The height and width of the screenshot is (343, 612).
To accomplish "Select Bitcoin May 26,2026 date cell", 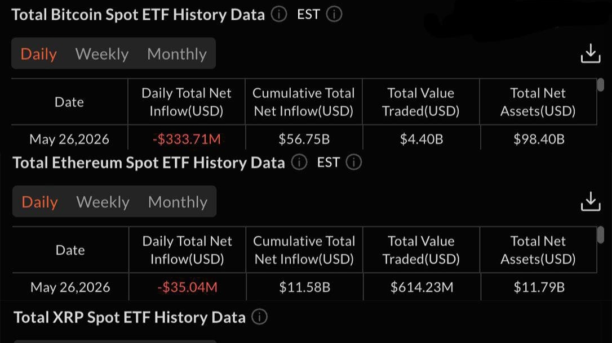I will pos(69,139).
